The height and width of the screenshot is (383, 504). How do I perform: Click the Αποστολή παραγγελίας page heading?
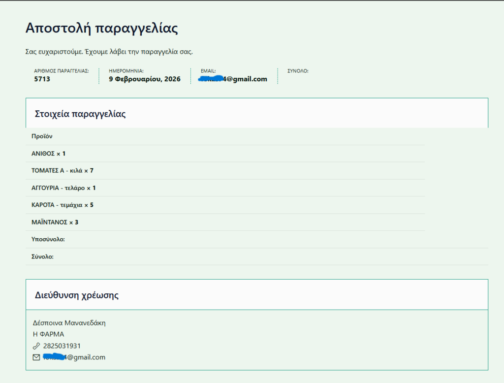(x=101, y=28)
